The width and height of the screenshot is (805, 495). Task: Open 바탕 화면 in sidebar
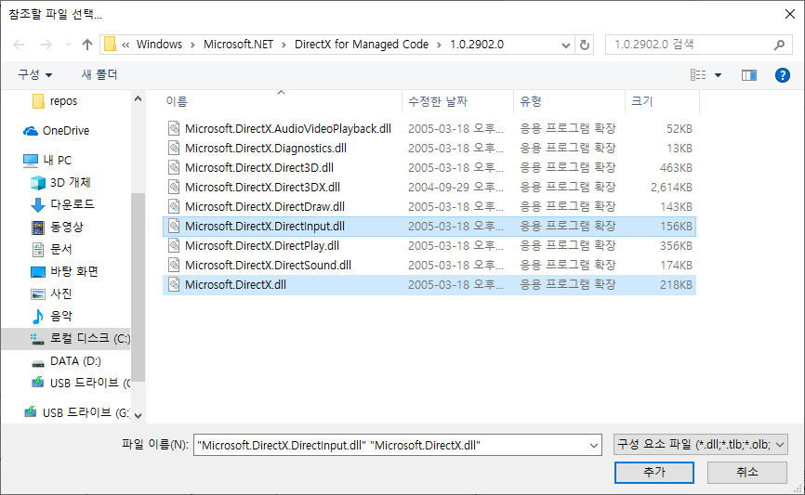point(64,271)
